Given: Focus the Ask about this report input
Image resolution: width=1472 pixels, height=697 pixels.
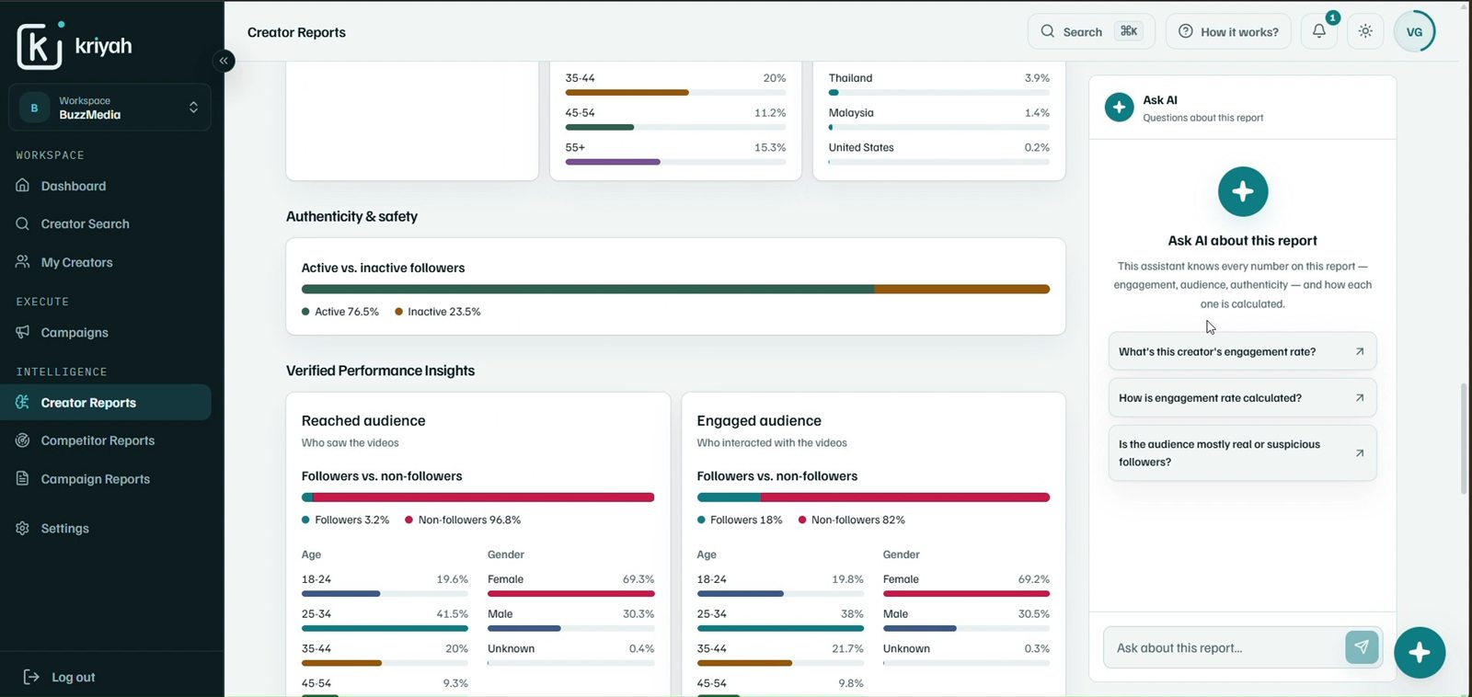Looking at the screenshot, I should point(1224,648).
